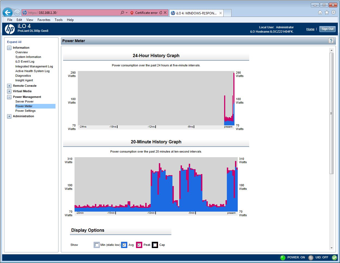Open the Help menu

[x=70, y=20]
